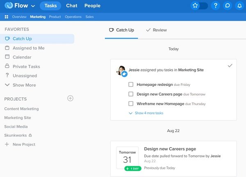Open the notifications bell icon
The image size is (246, 177).
(x=239, y=6)
